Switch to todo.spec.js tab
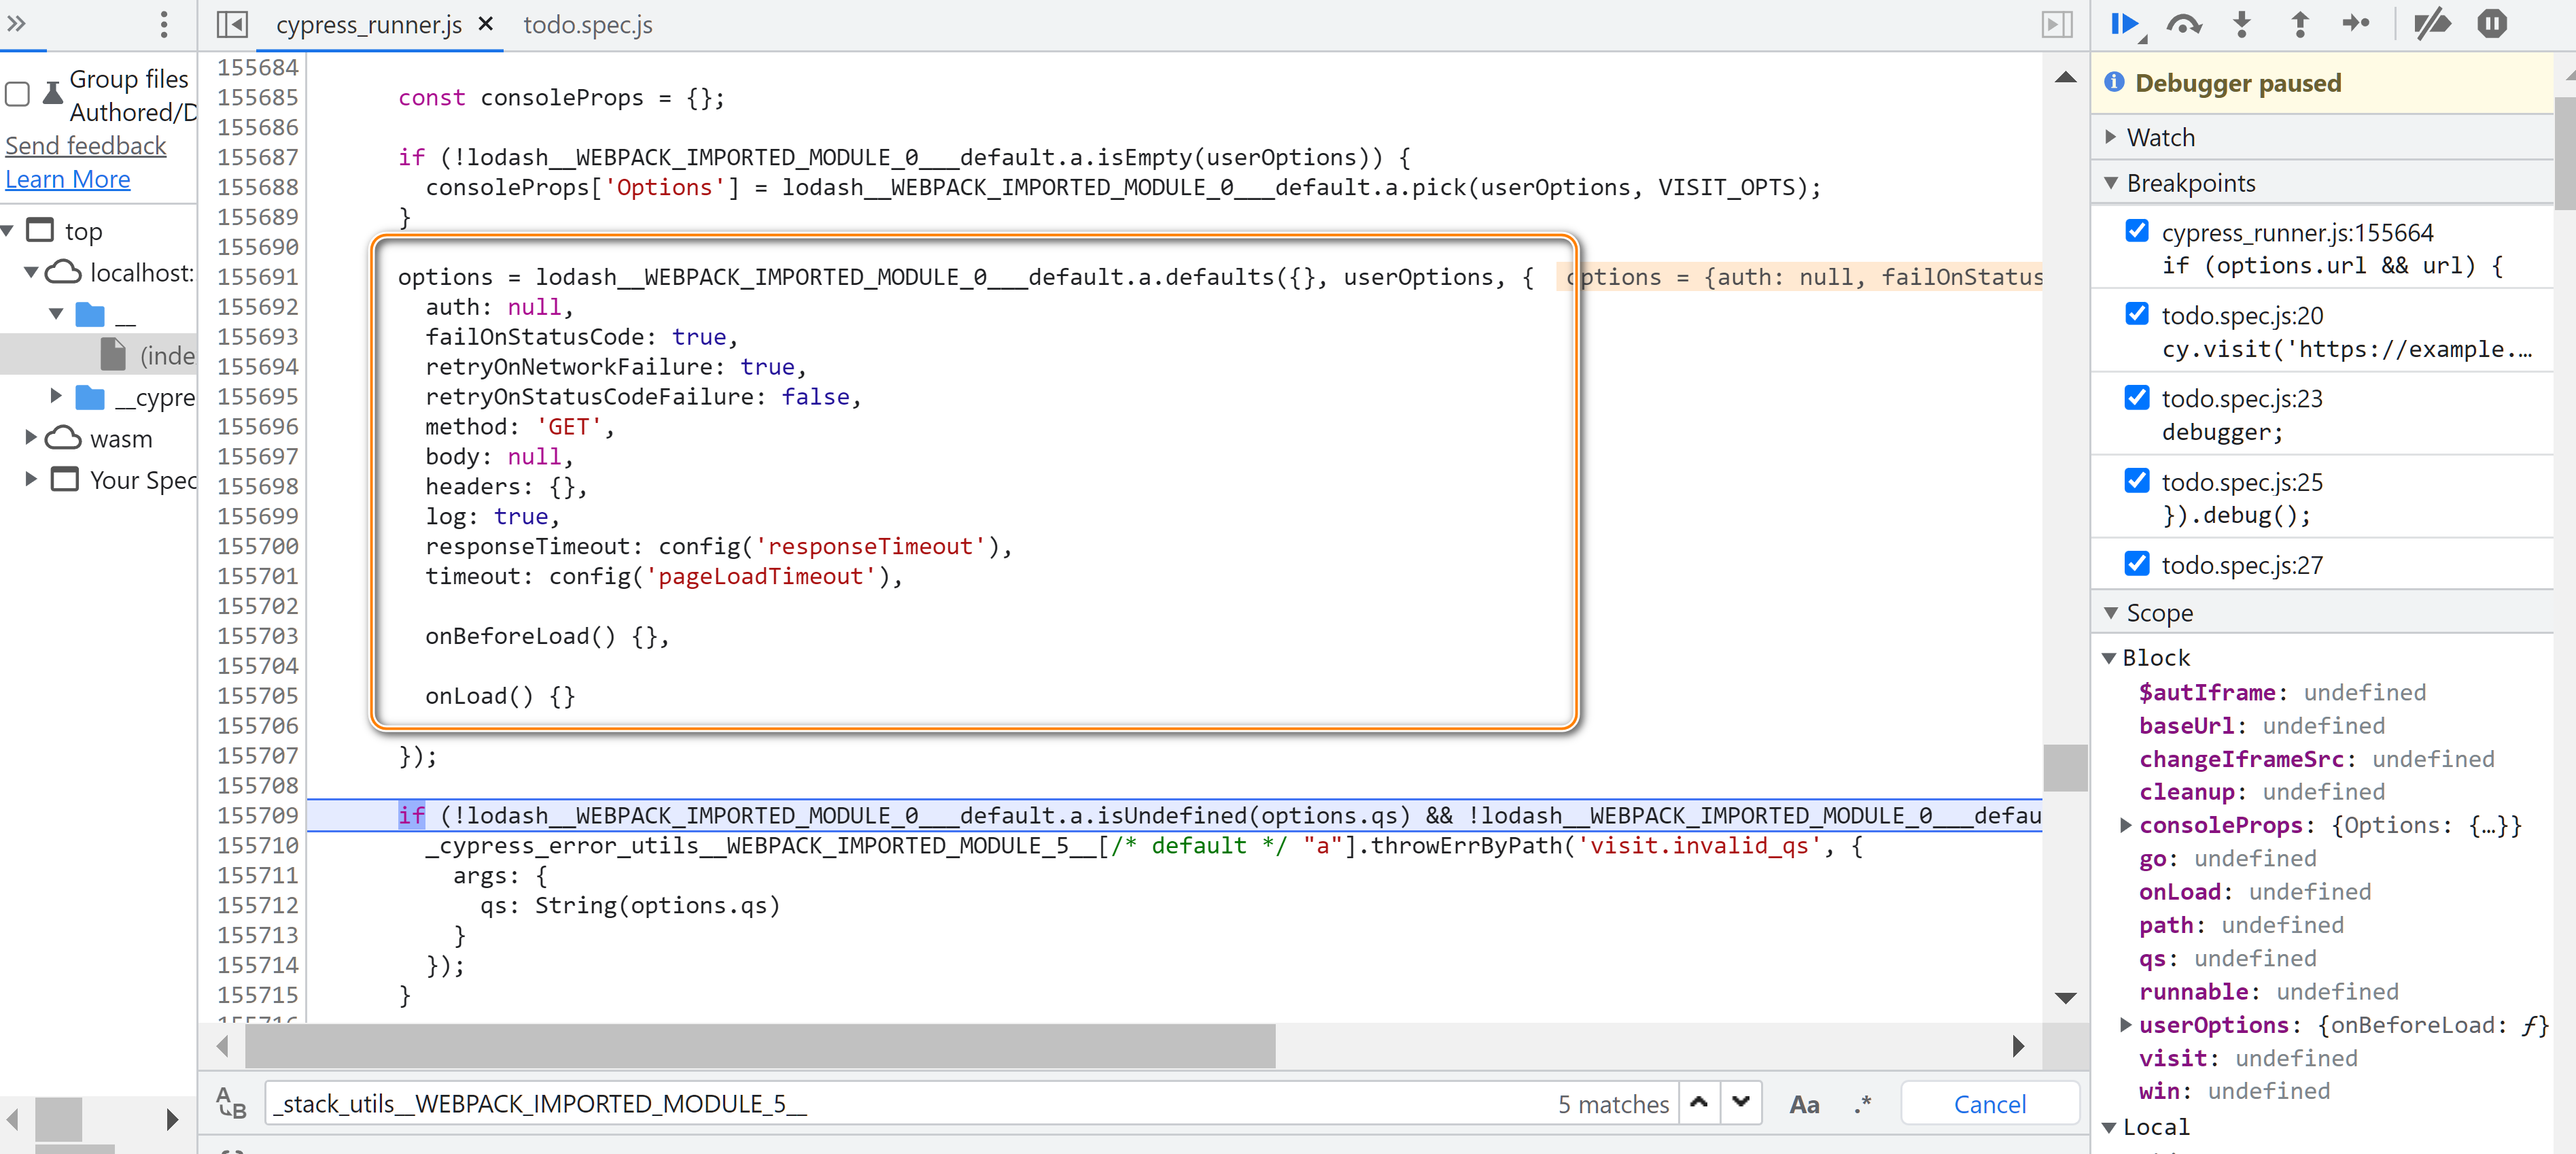2576x1154 pixels. click(x=587, y=25)
